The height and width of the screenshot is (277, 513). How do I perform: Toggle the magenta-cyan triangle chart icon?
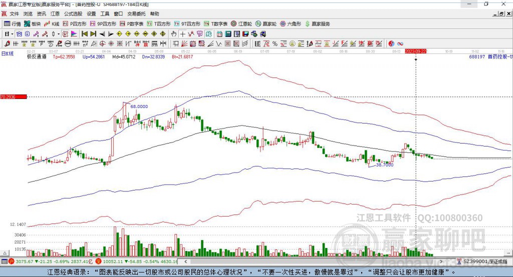tap(74, 34)
